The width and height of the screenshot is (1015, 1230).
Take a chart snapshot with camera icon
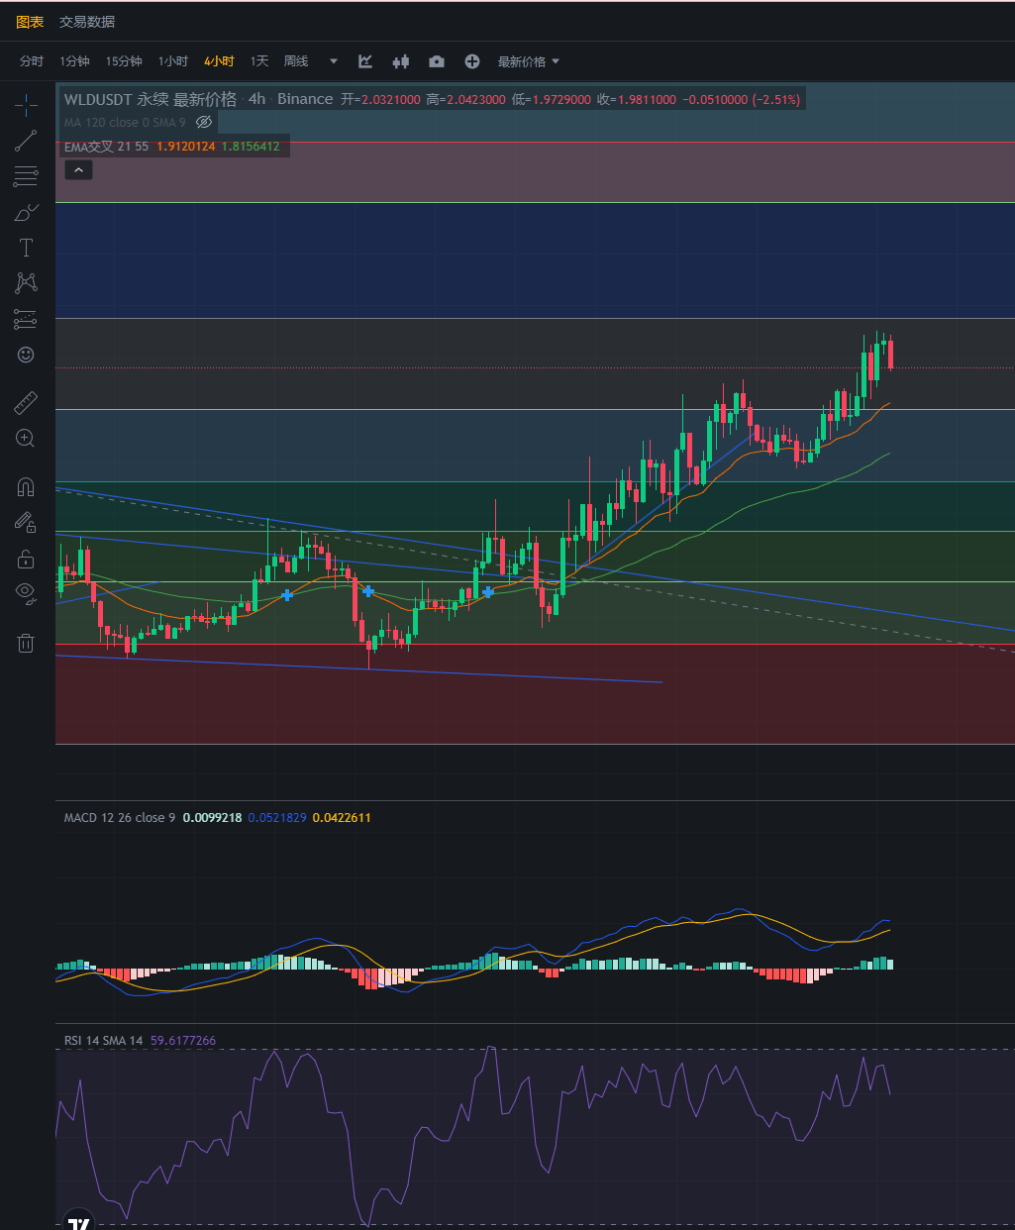click(x=437, y=61)
